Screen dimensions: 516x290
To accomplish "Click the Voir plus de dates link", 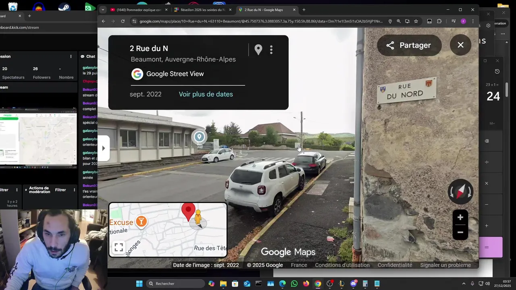I will [206, 94].
